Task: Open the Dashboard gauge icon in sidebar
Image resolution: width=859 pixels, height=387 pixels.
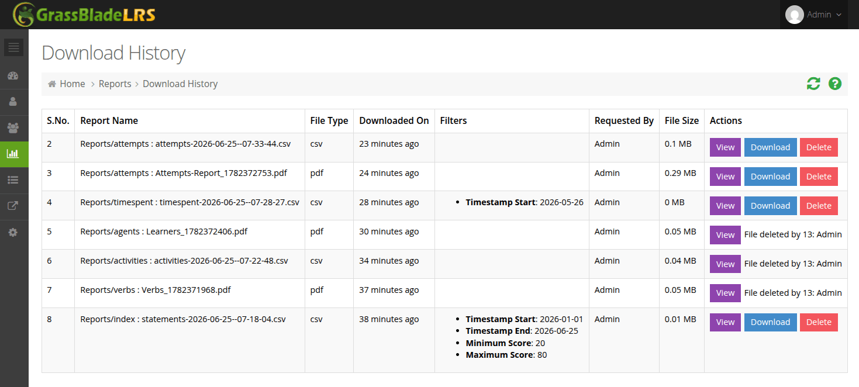Action: pyautogui.click(x=13, y=75)
